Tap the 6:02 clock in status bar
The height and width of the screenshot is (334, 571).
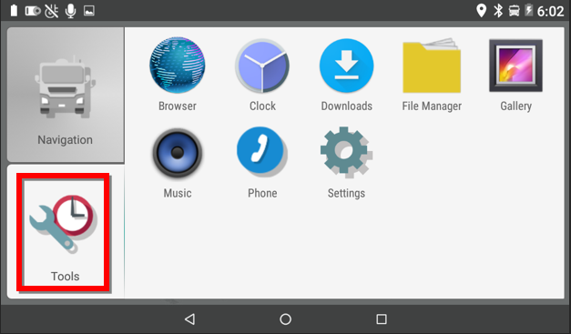[x=550, y=11]
